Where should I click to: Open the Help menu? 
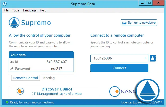(43, 10)
